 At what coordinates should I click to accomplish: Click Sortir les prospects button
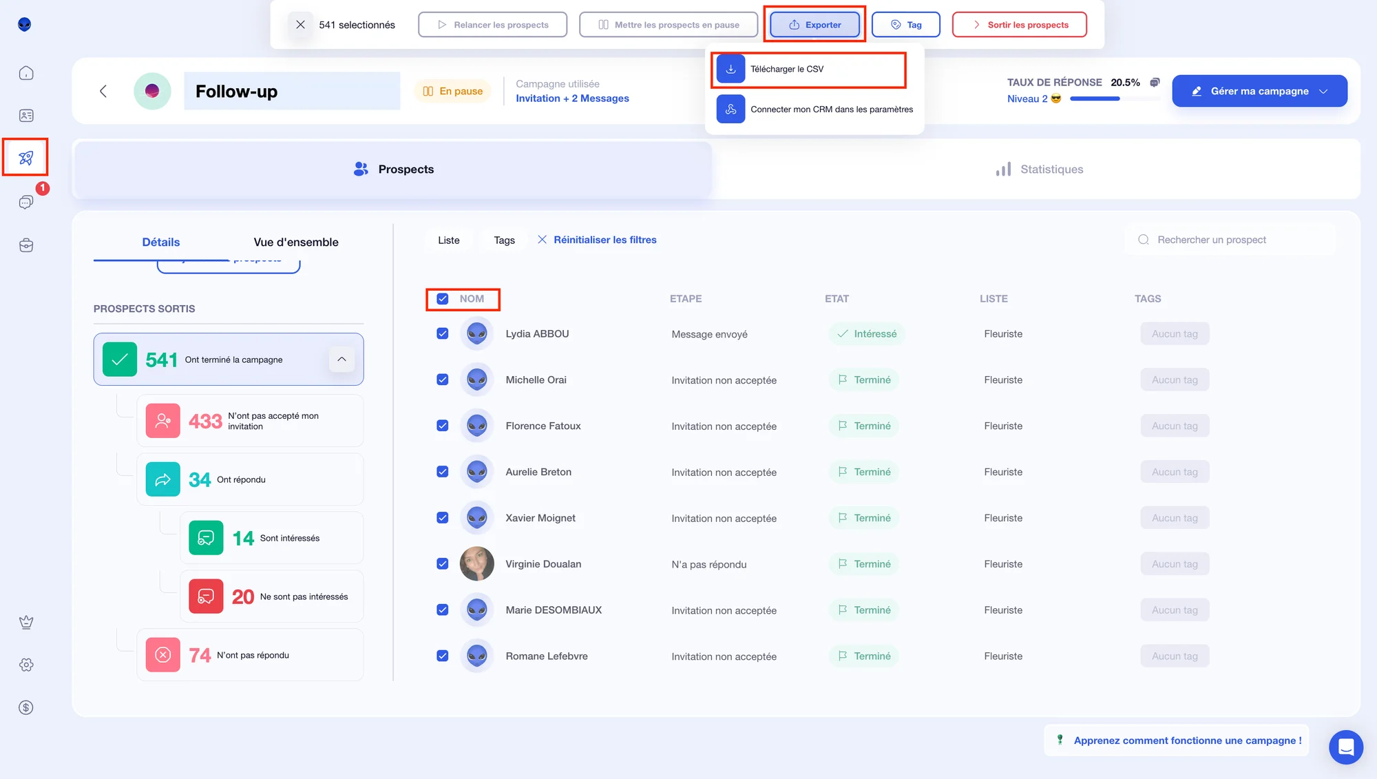[x=1020, y=25]
